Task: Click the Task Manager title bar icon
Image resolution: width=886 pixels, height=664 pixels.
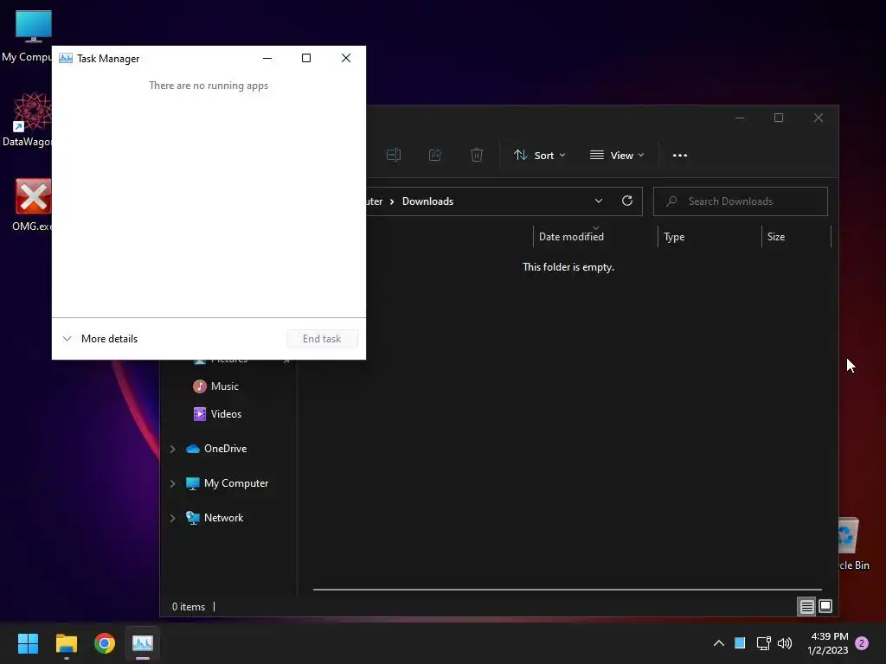Action: pyautogui.click(x=66, y=58)
